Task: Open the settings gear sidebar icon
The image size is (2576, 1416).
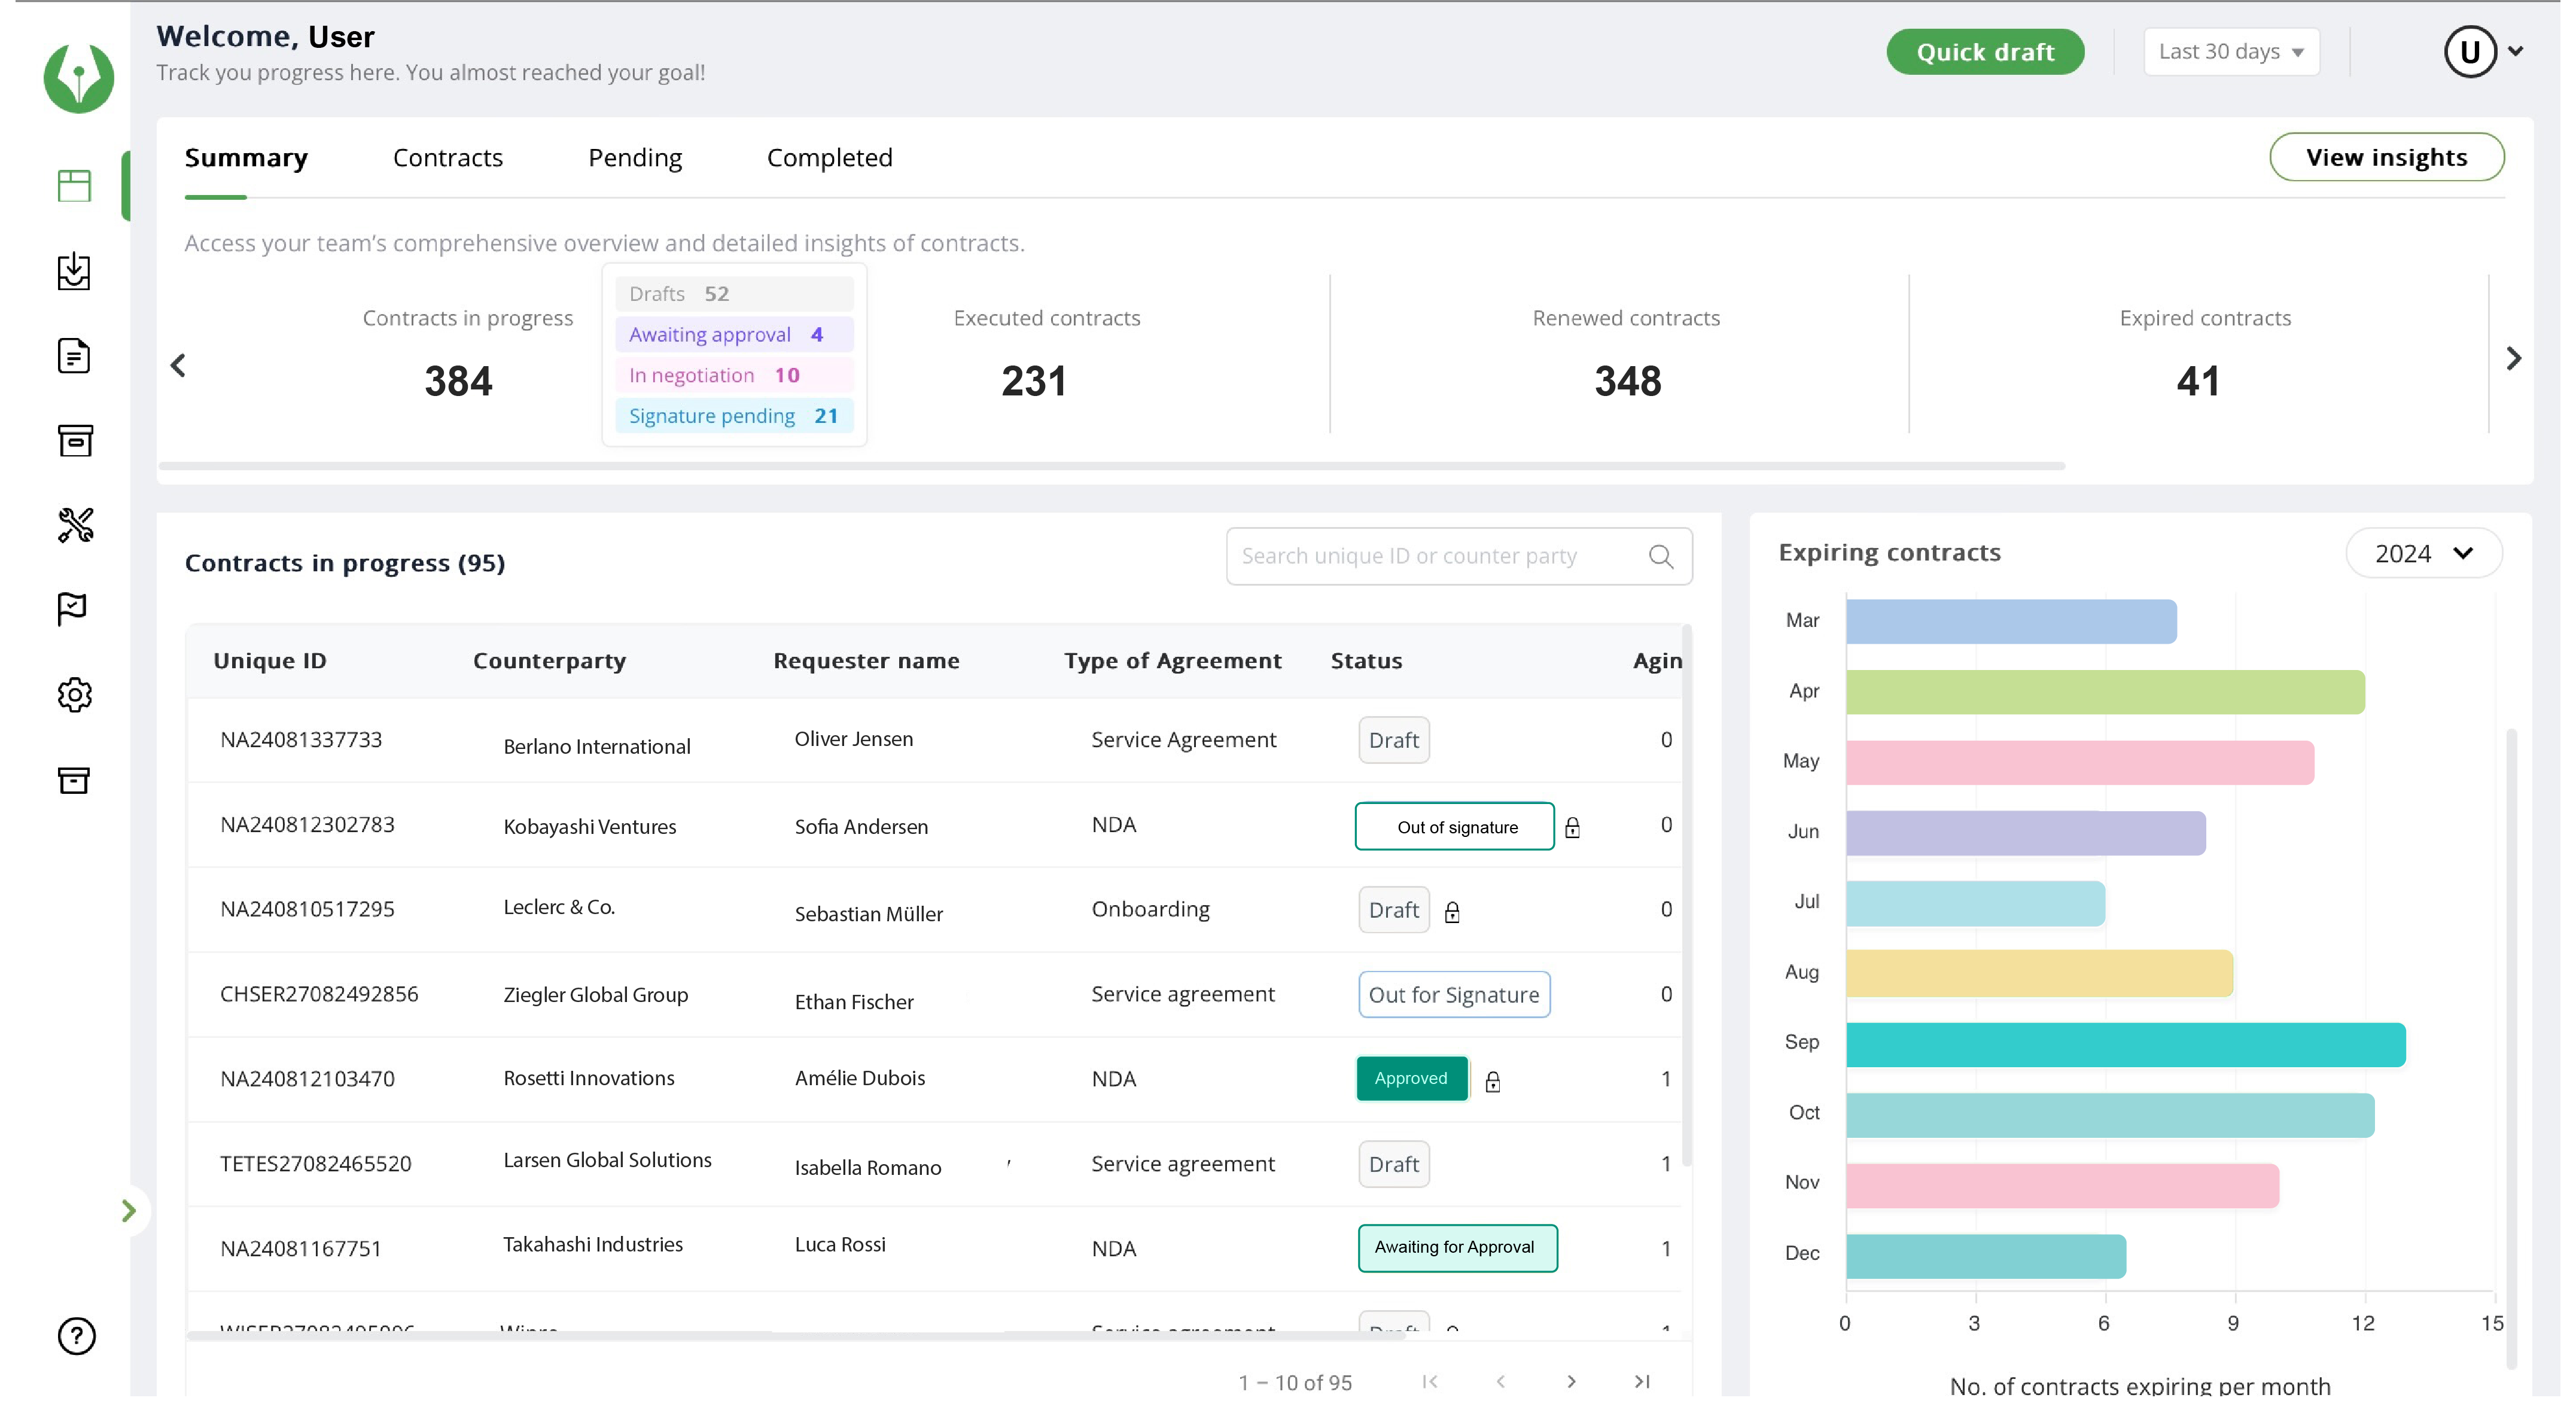Action: [74, 694]
